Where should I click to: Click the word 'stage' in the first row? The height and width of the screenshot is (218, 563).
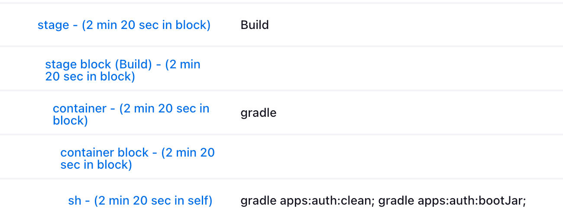pyautogui.click(x=53, y=25)
